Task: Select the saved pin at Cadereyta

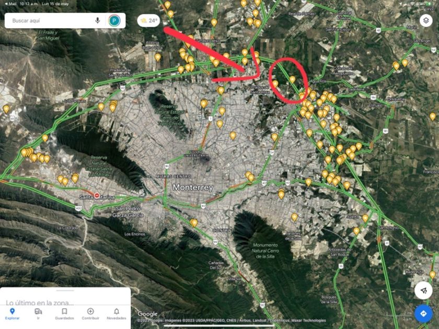Action: [x=433, y=275]
